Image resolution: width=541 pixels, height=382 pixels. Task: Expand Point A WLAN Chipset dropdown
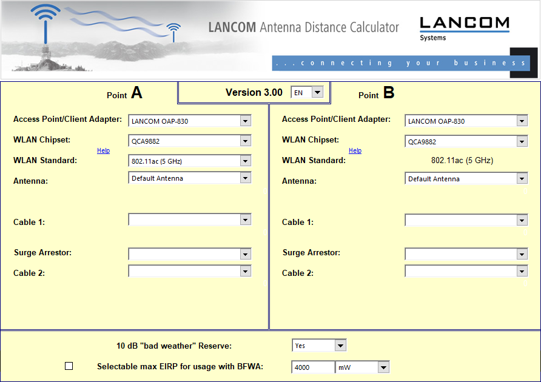[189, 141]
